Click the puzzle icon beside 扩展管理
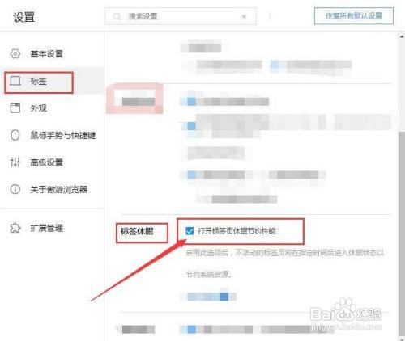The width and height of the screenshot is (405, 341). click(15, 228)
